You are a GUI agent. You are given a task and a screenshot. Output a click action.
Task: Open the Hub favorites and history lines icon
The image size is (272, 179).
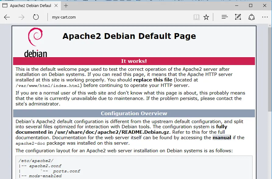(x=225, y=17)
